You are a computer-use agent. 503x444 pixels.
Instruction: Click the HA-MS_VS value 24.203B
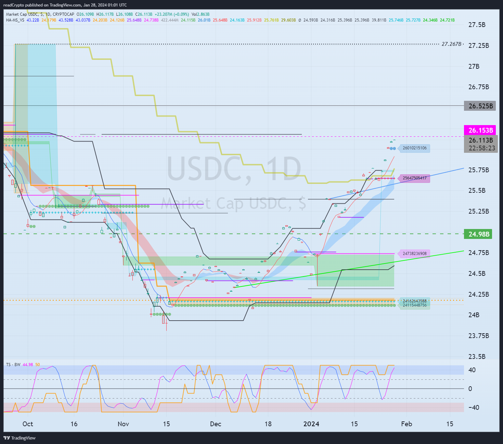click(x=100, y=20)
